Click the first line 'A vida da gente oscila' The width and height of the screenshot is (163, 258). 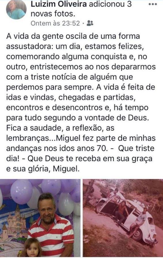coord(73,36)
